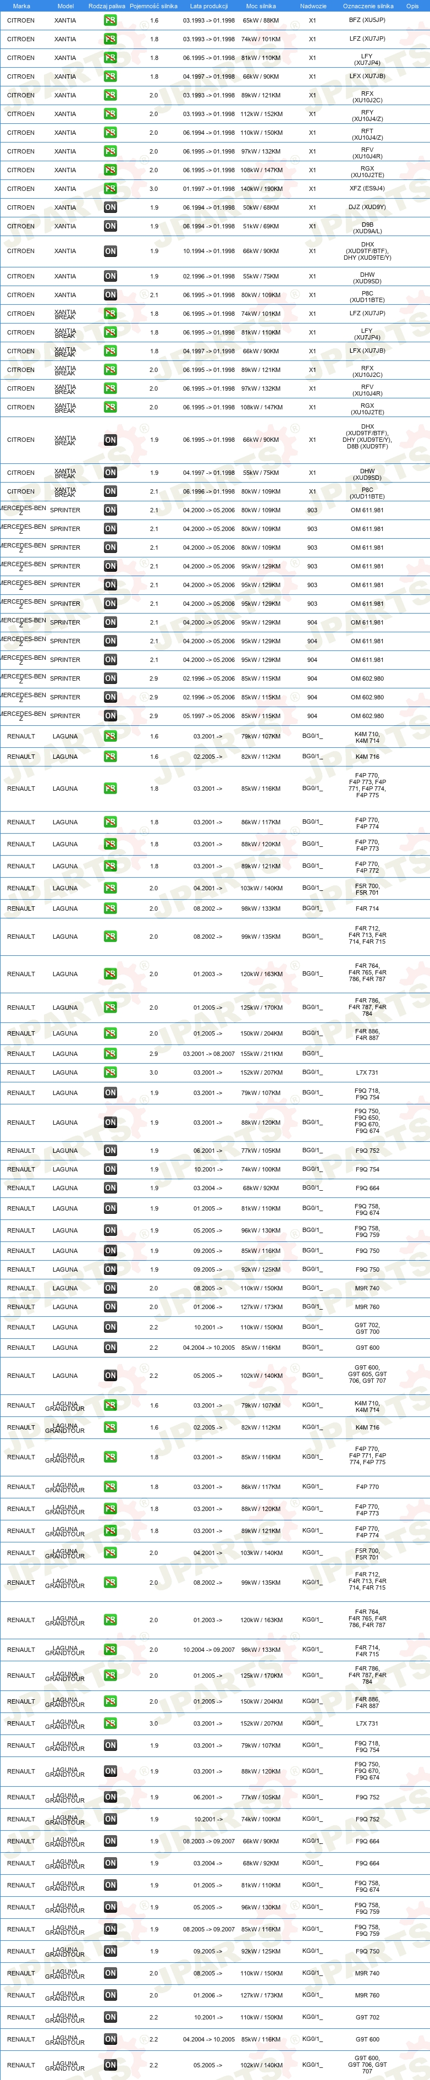The image size is (430, 2080).
Task: Click the Opis column header
Action: 412,6
